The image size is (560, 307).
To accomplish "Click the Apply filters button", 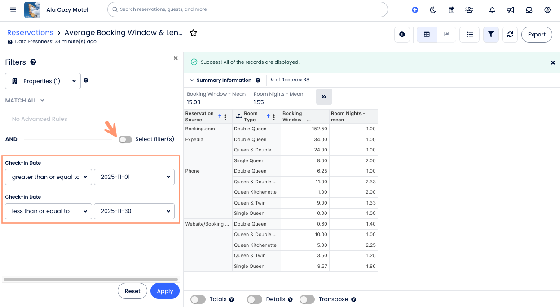I will tap(165, 291).
